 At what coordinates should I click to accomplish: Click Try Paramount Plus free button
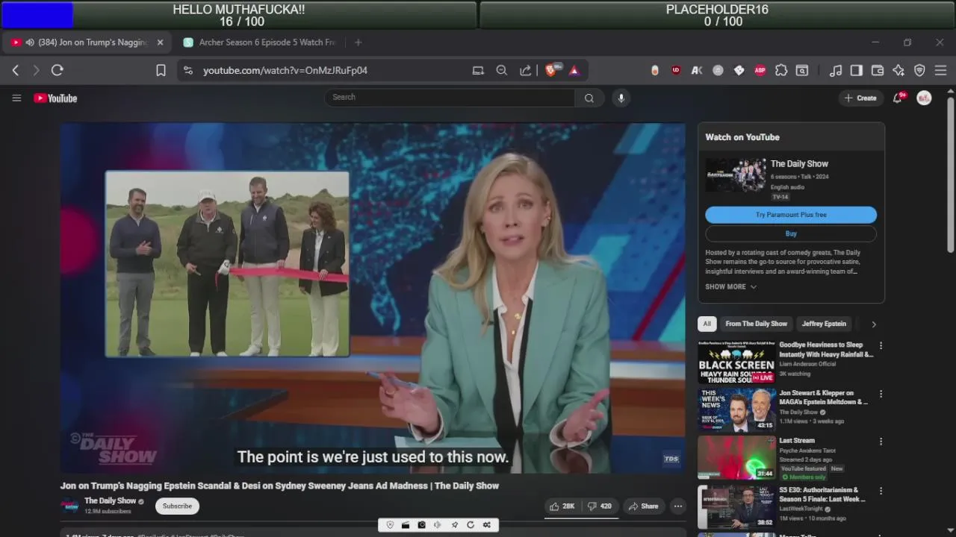(791, 215)
